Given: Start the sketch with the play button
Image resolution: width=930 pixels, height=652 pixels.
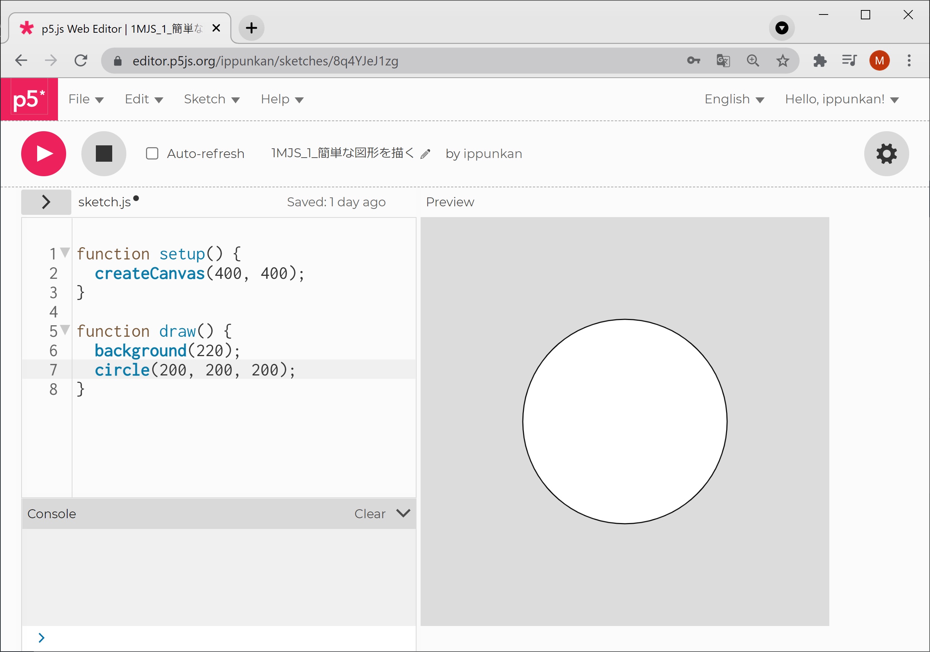Looking at the screenshot, I should (44, 154).
